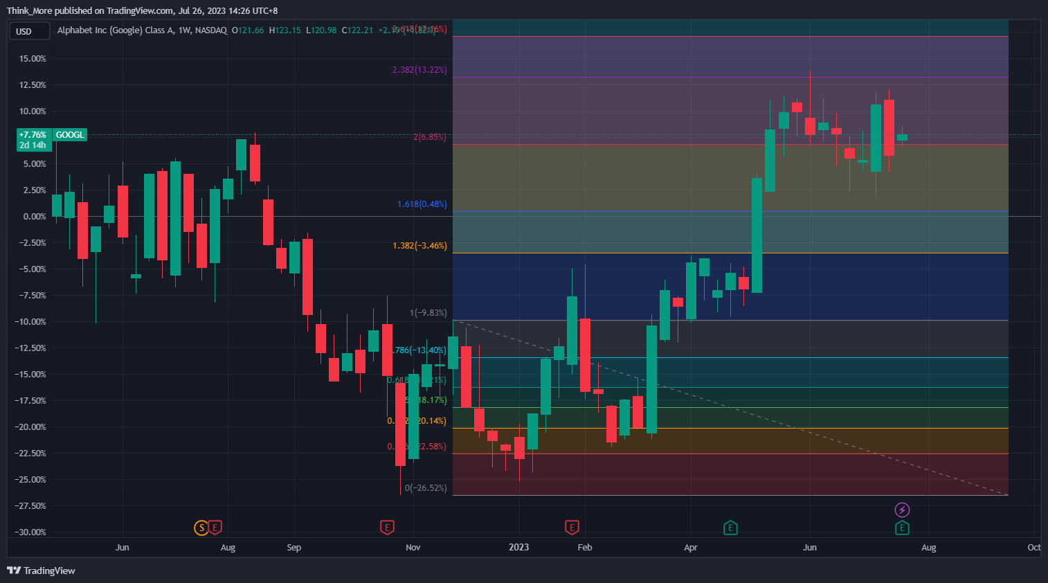Image resolution: width=1048 pixels, height=583 pixels.
Task: Click the 15.00% price axis label
Action: click(33, 59)
